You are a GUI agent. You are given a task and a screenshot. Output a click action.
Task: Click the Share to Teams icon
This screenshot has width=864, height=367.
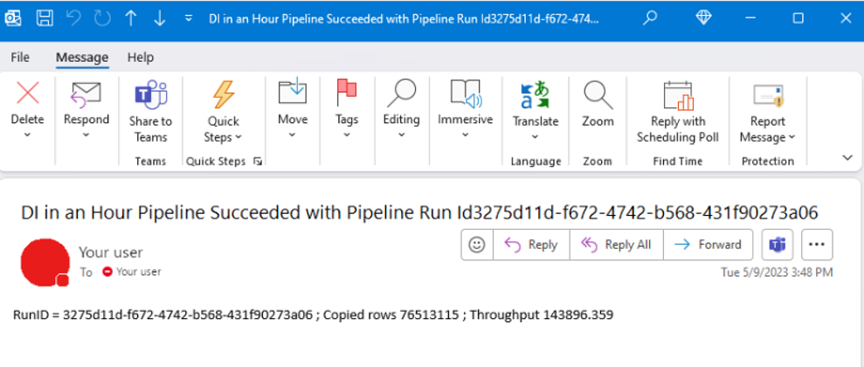click(150, 94)
